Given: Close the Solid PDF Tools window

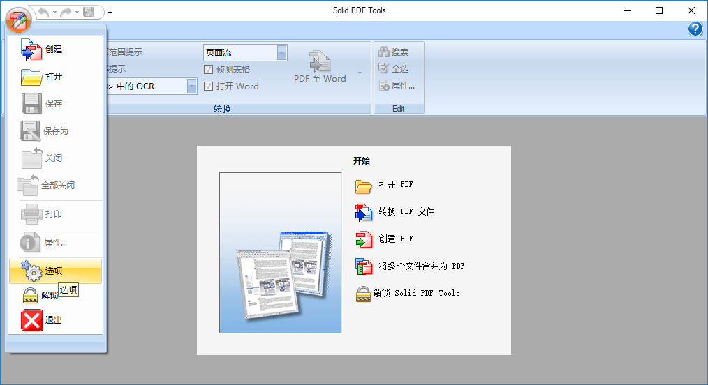Looking at the screenshot, I should pos(691,10).
